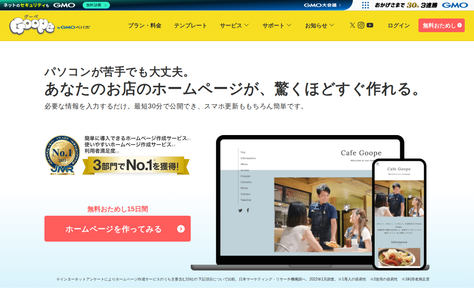Click the GMO logo at top right

pyautogui.click(x=455, y=5)
